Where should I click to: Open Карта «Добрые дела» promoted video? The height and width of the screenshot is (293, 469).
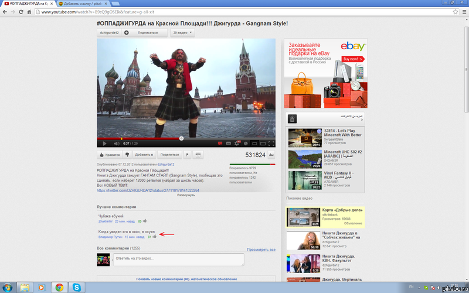[x=325, y=217]
